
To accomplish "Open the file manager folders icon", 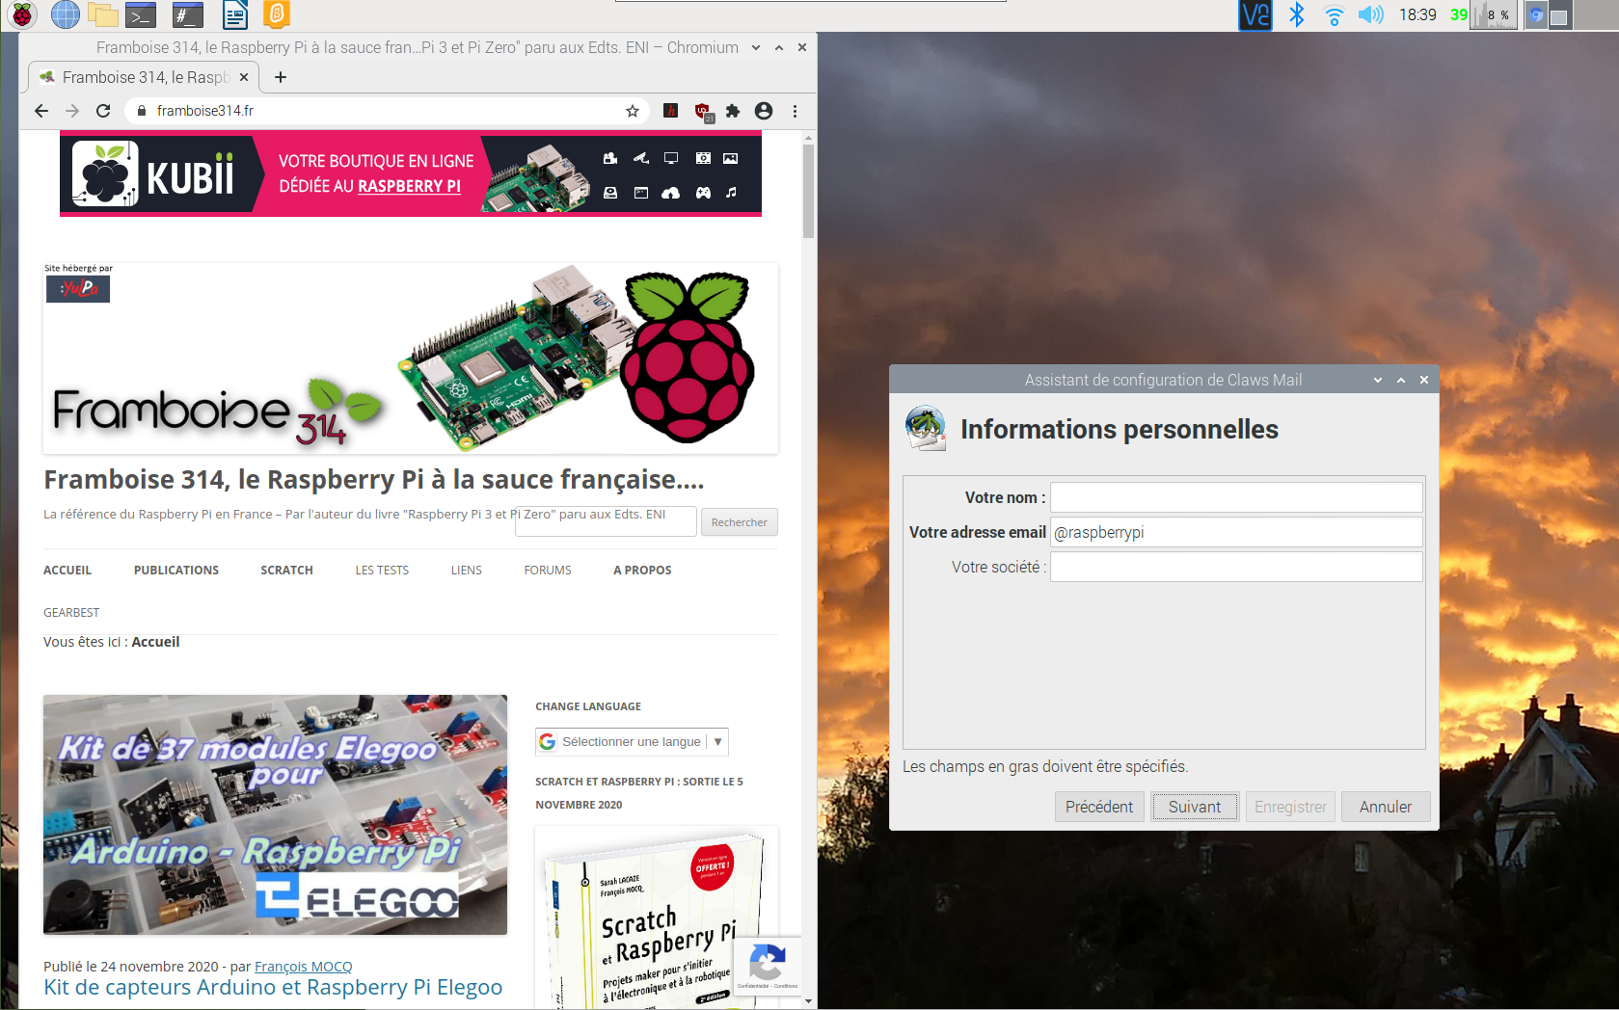I will [102, 14].
